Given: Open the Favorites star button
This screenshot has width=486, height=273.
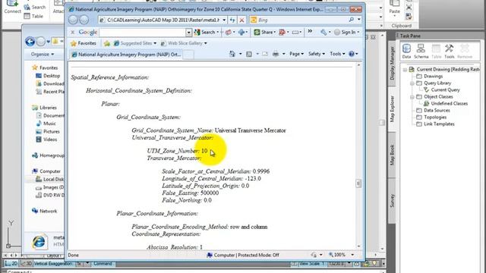Looking at the screenshot, I should (83, 43).
